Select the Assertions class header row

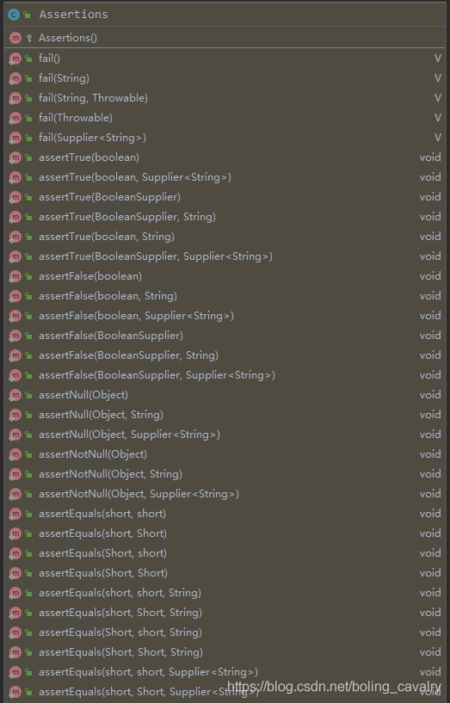tap(225, 15)
